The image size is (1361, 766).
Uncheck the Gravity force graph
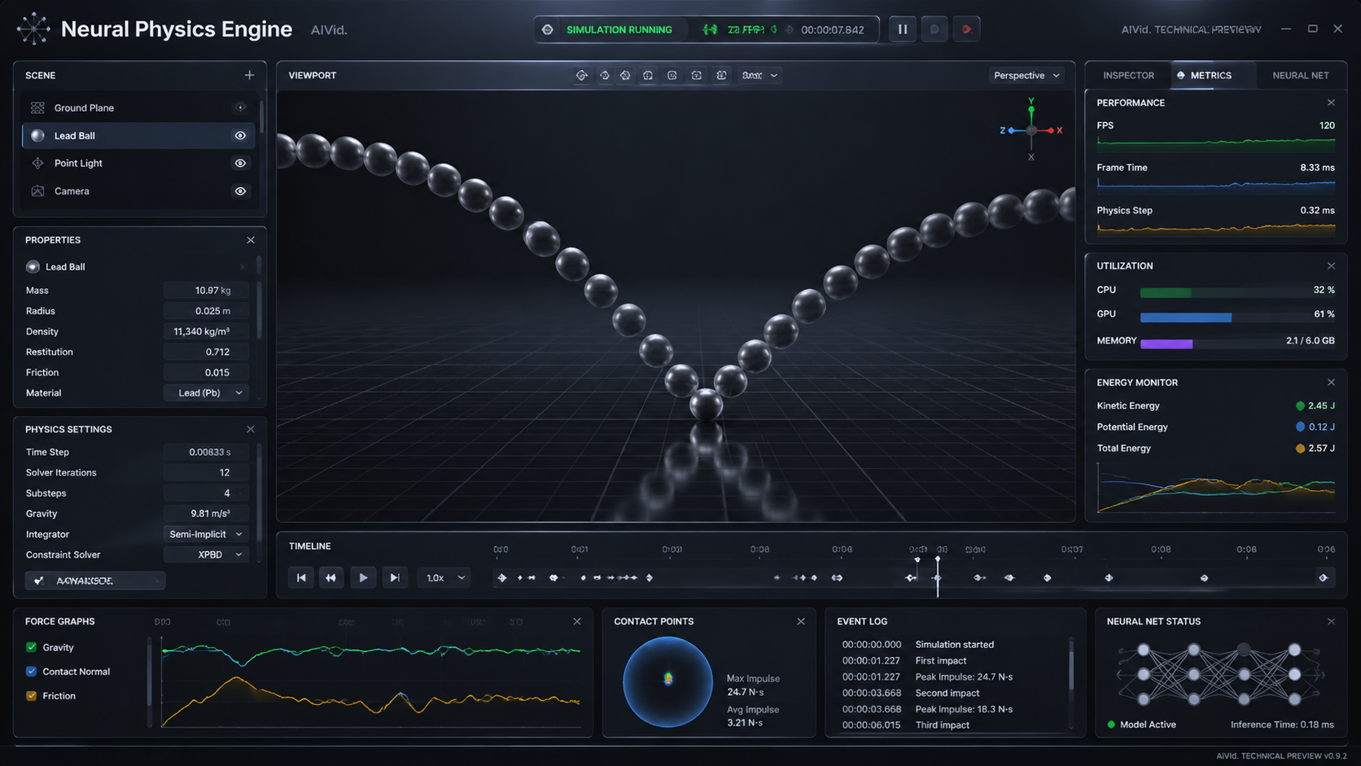click(32, 647)
